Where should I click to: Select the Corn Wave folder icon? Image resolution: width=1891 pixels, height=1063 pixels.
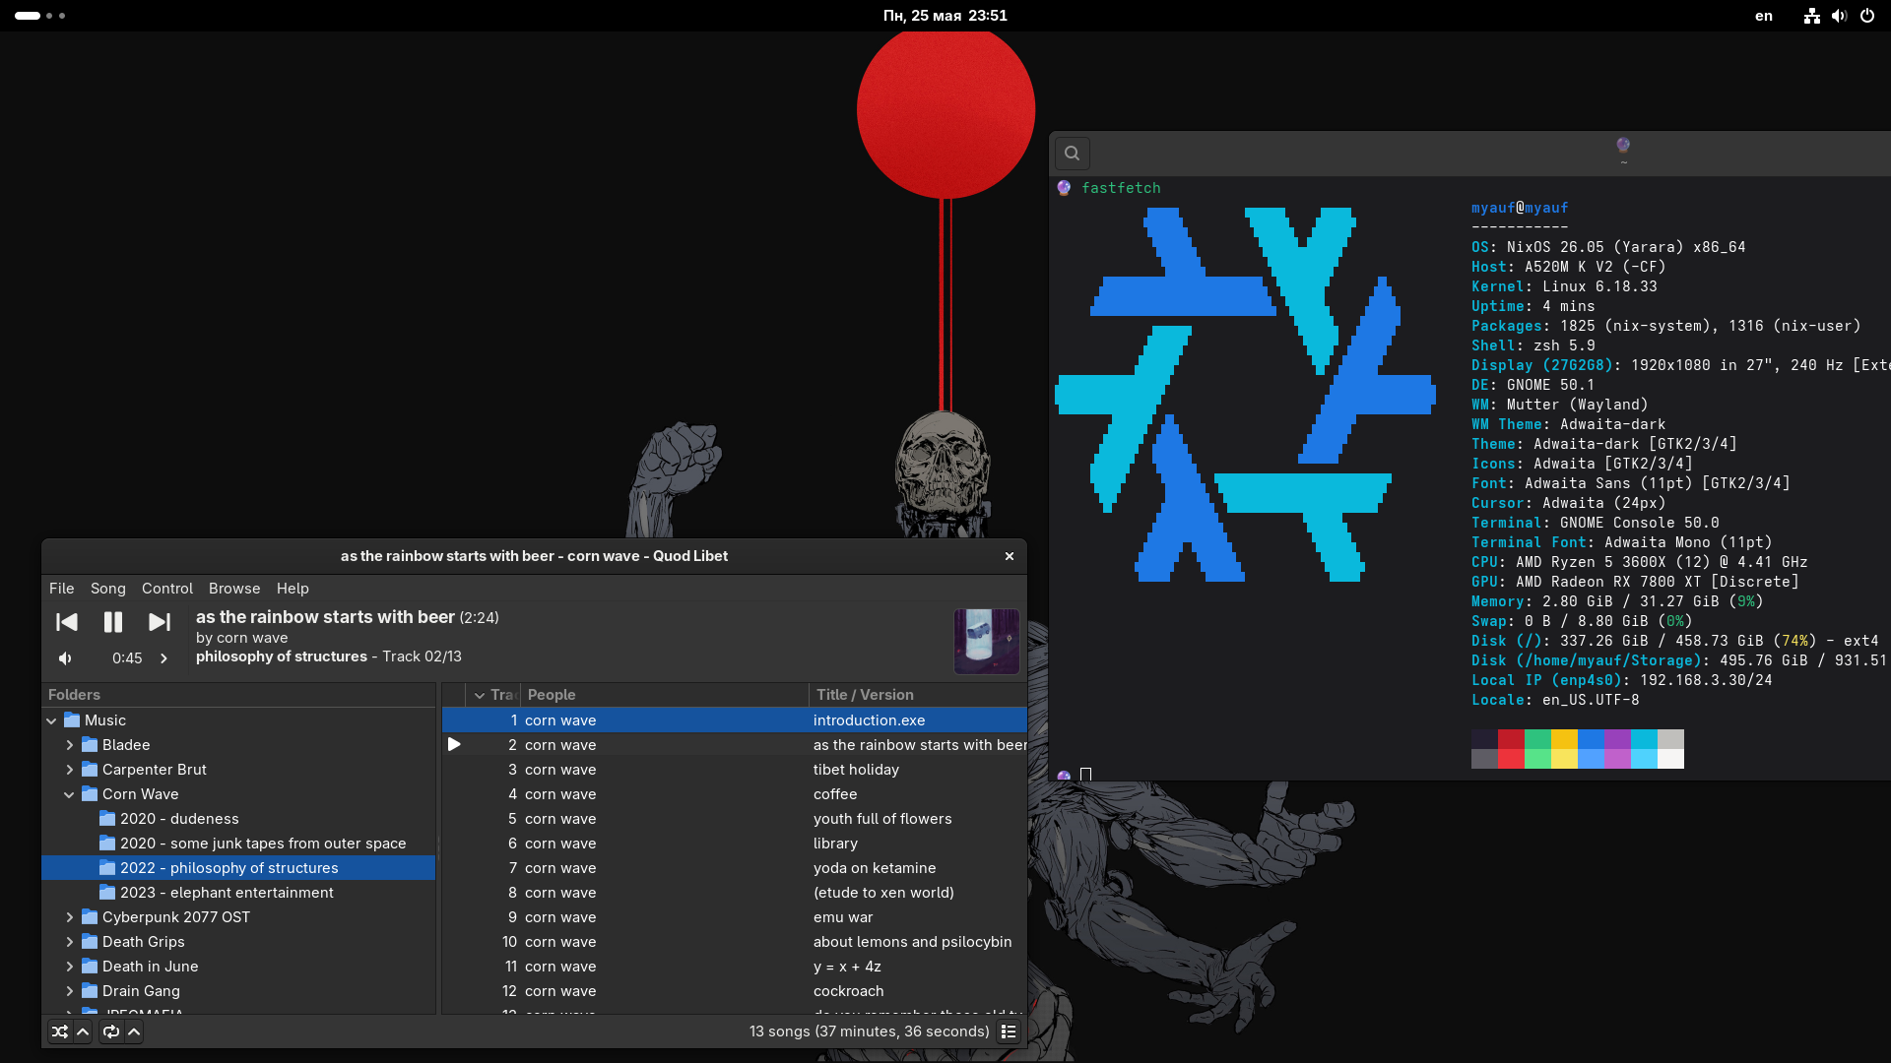click(90, 794)
